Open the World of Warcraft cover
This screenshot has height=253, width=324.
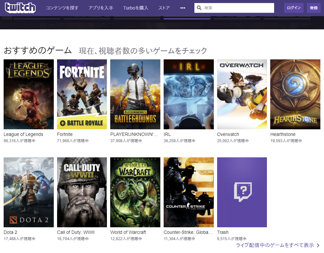pos(135,192)
